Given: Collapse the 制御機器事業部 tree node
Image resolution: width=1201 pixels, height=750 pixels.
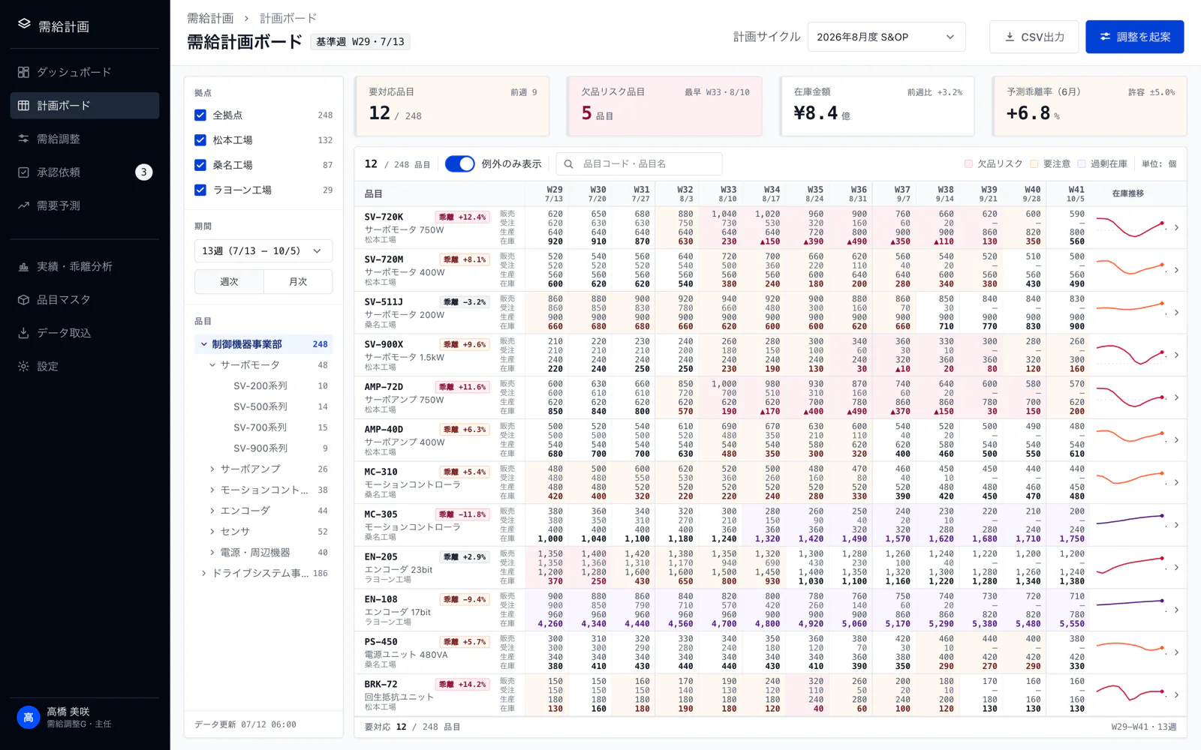Looking at the screenshot, I should click(x=203, y=344).
